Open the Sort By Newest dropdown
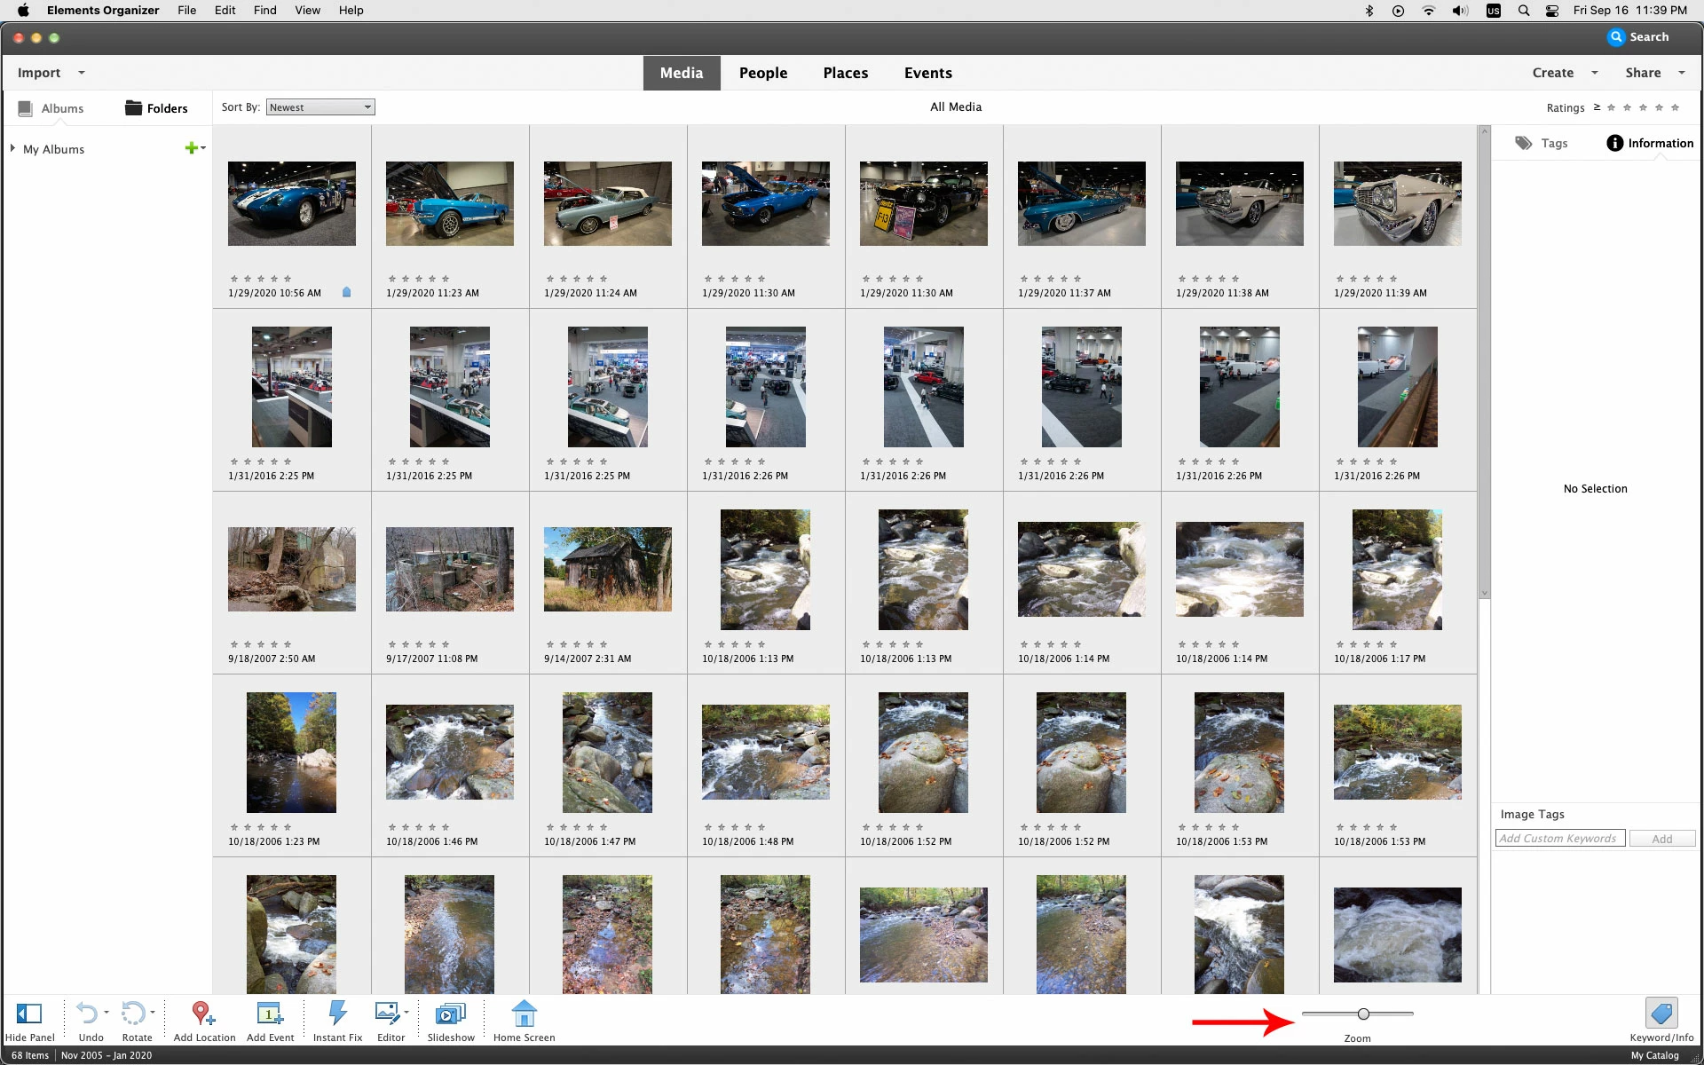 click(320, 107)
